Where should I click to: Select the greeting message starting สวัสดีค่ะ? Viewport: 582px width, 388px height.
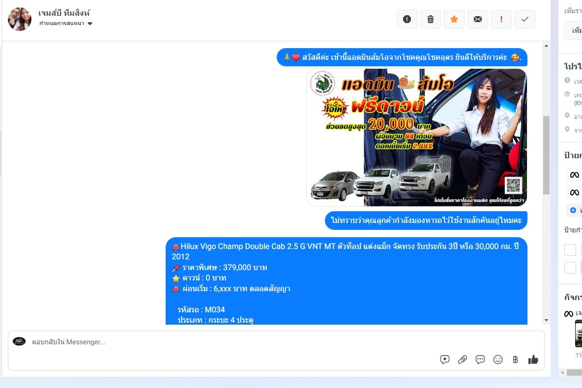(x=402, y=57)
